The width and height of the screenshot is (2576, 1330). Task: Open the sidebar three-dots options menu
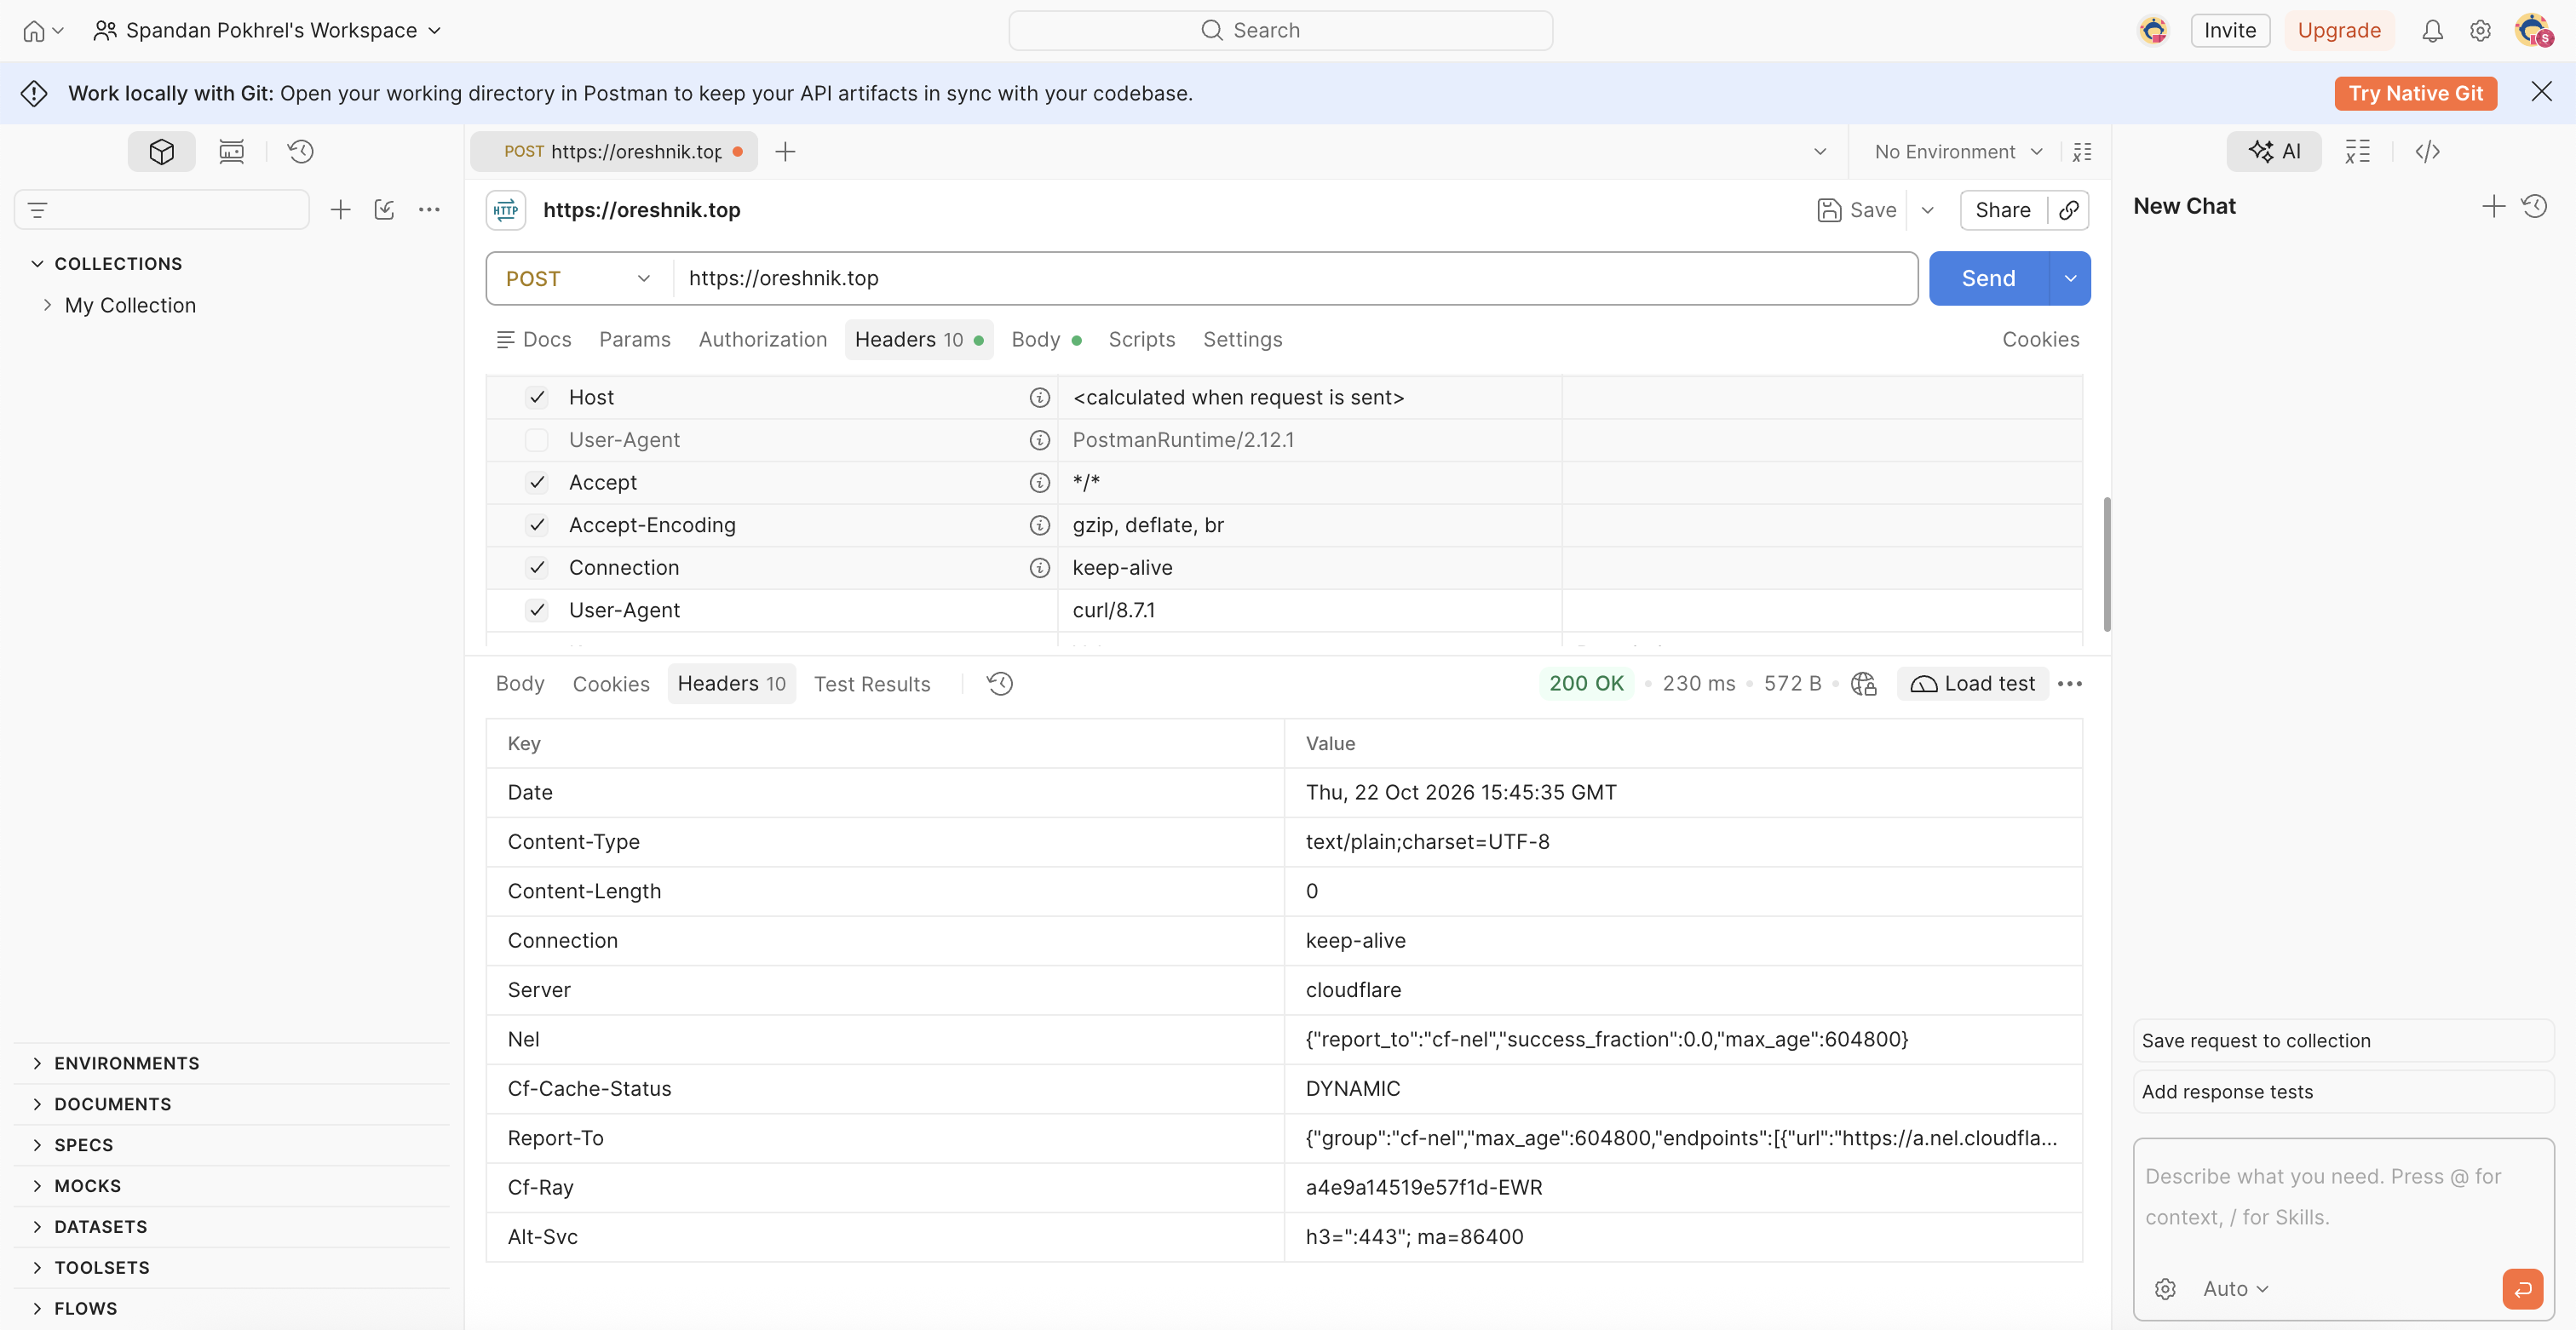pos(429,209)
